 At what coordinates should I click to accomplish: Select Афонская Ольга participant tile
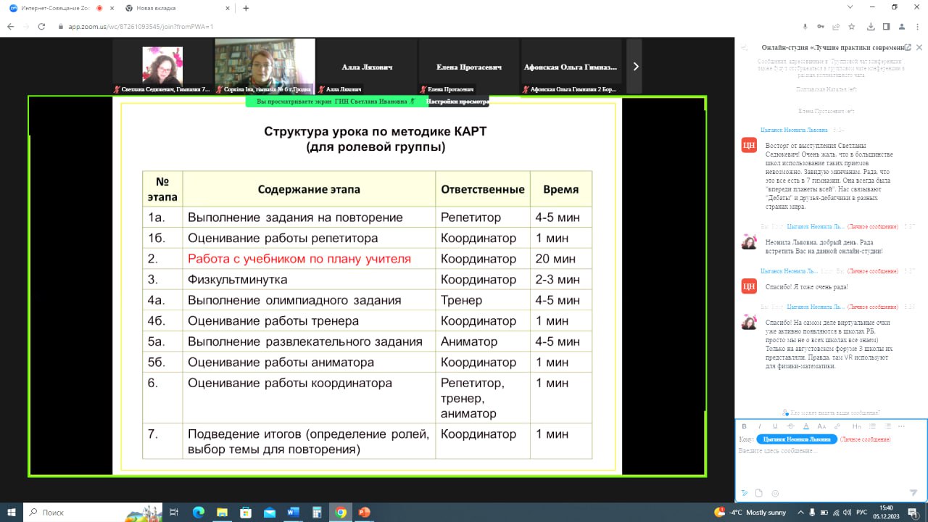[571, 66]
